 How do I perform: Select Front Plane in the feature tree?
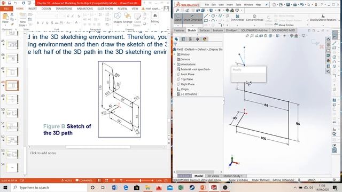(x=188, y=74)
